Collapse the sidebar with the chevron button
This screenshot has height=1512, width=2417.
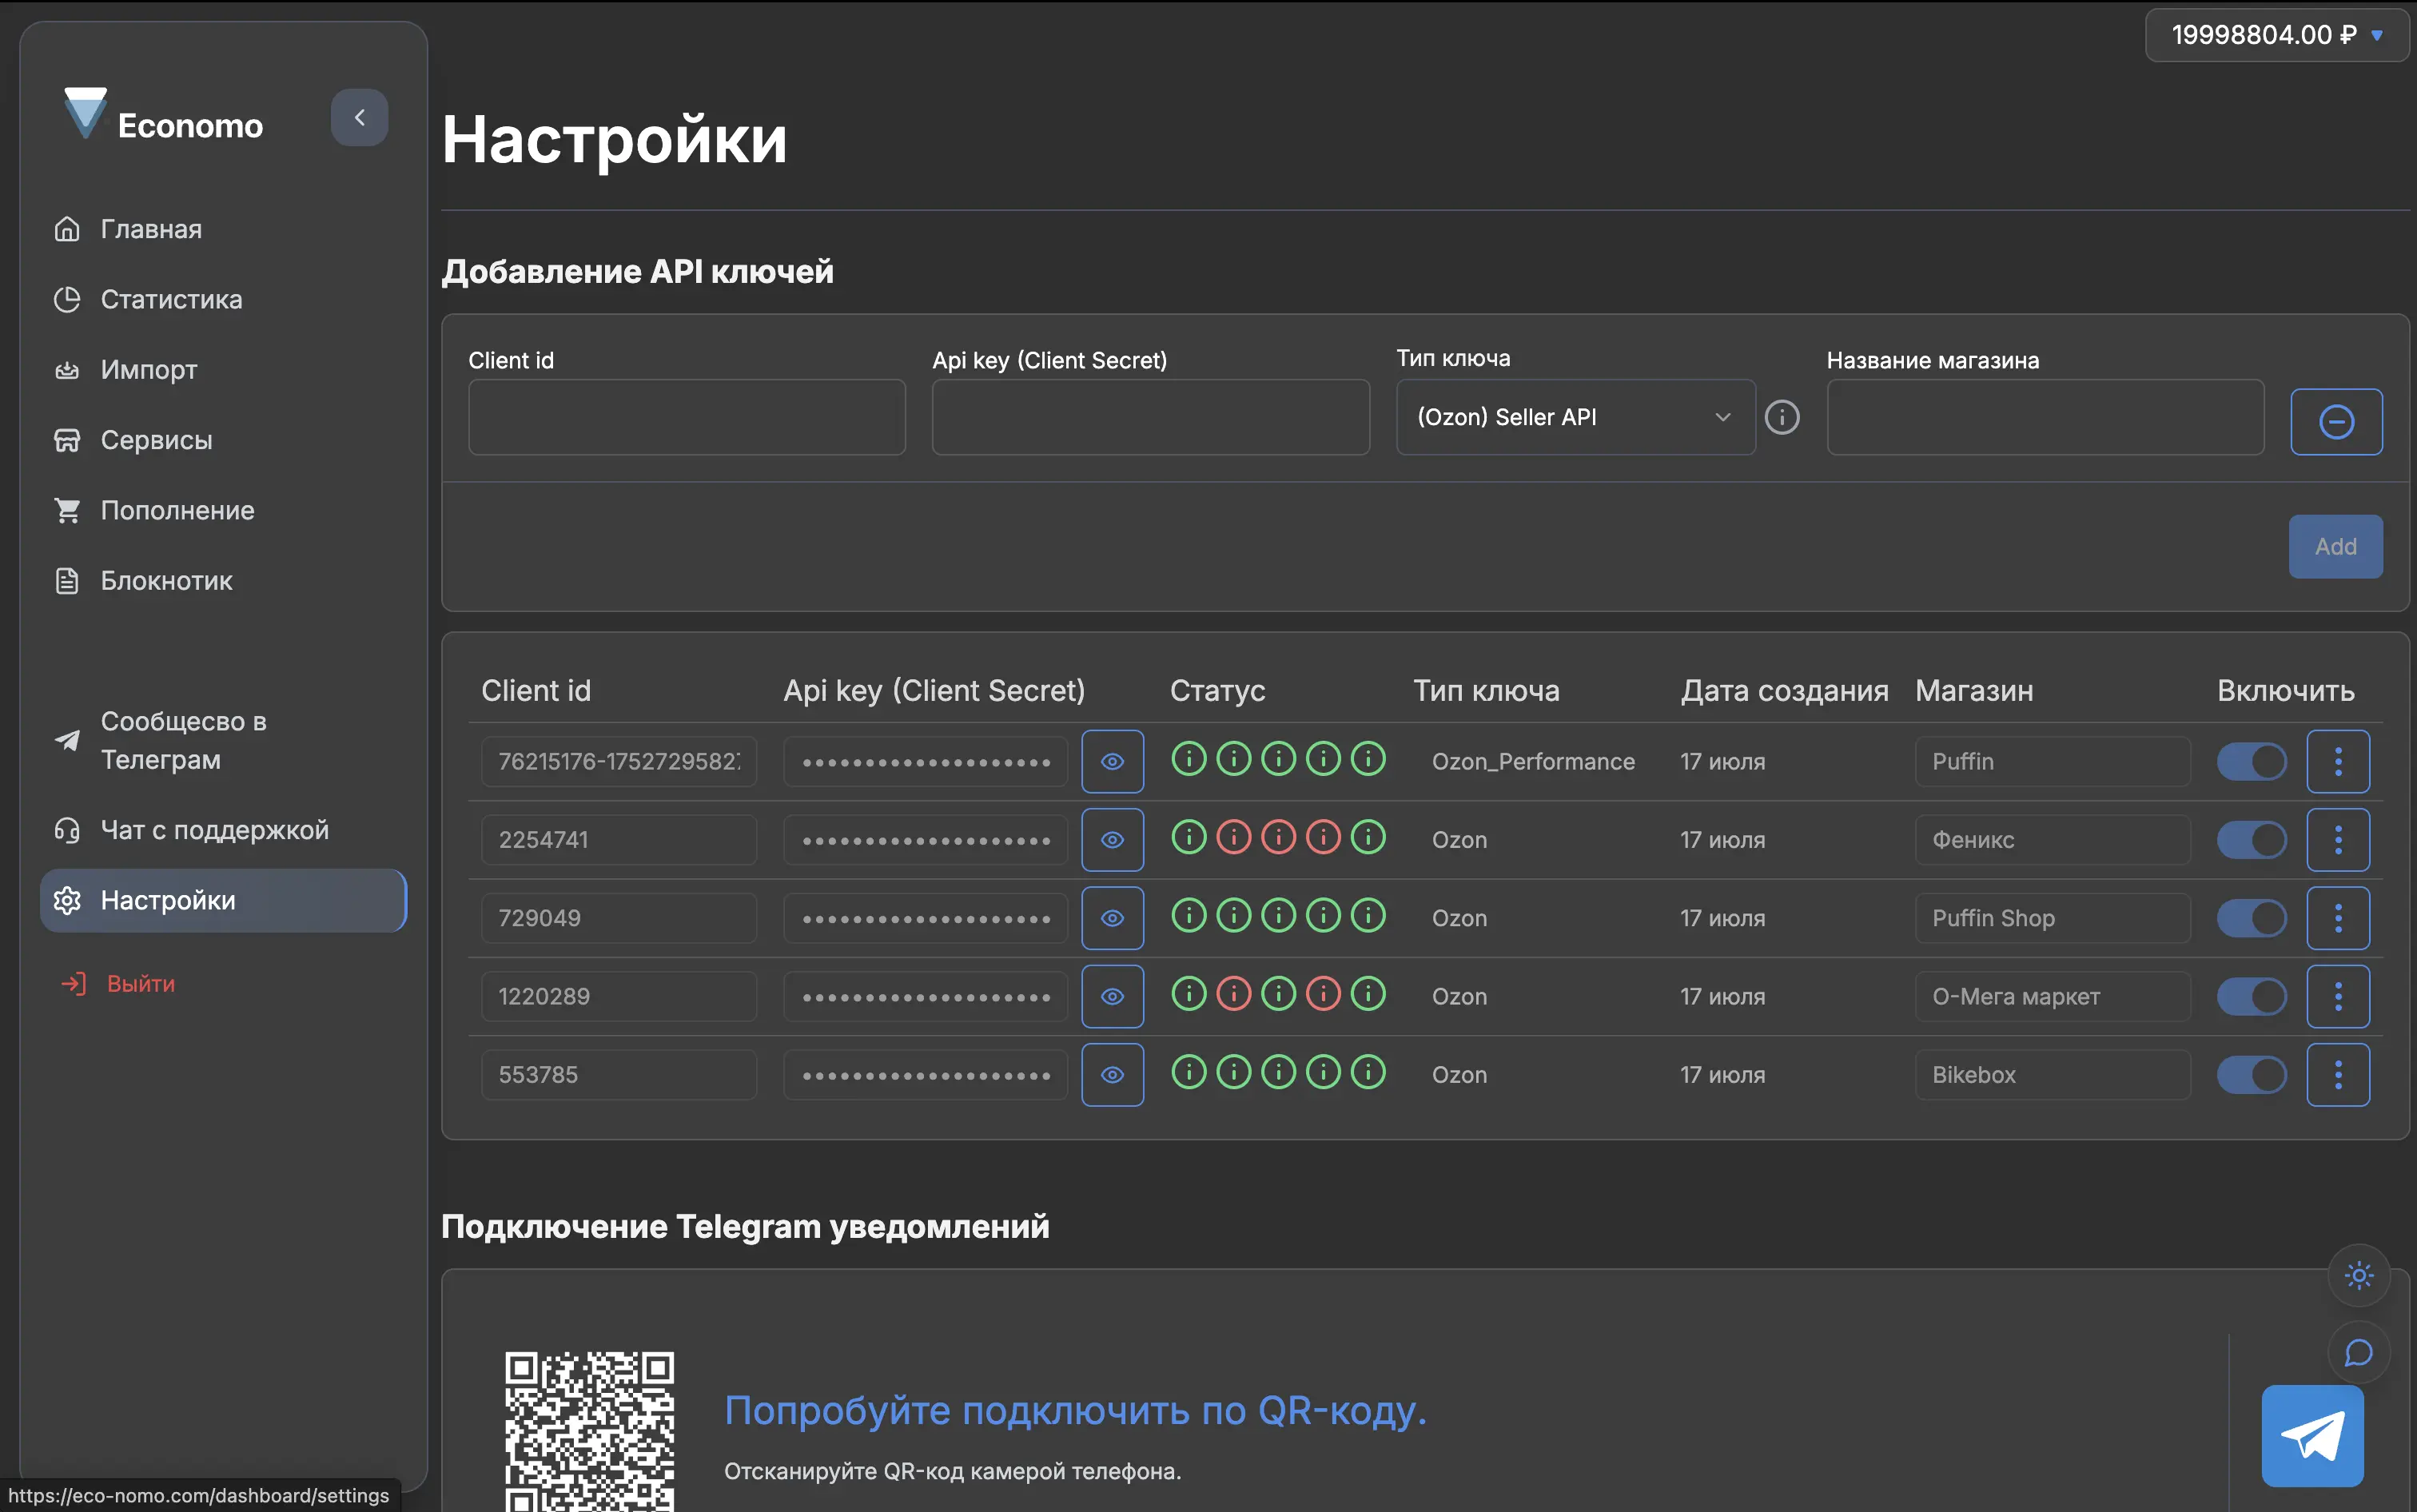(359, 118)
